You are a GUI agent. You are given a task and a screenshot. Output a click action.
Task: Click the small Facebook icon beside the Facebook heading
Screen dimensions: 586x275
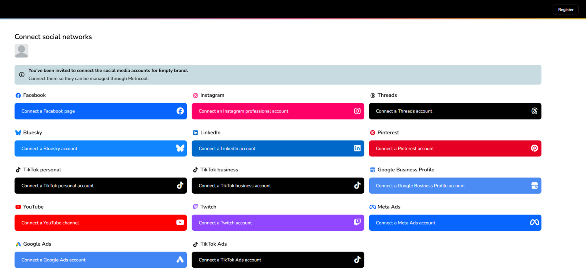click(18, 96)
